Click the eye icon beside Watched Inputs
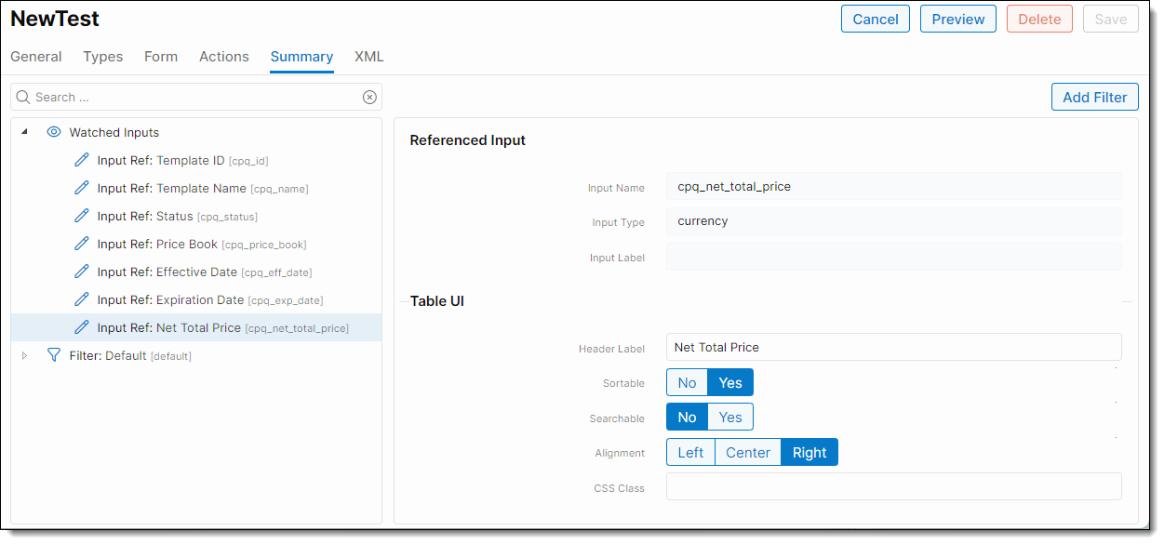Viewport: 1164px width, 544px height. (54, 132)
